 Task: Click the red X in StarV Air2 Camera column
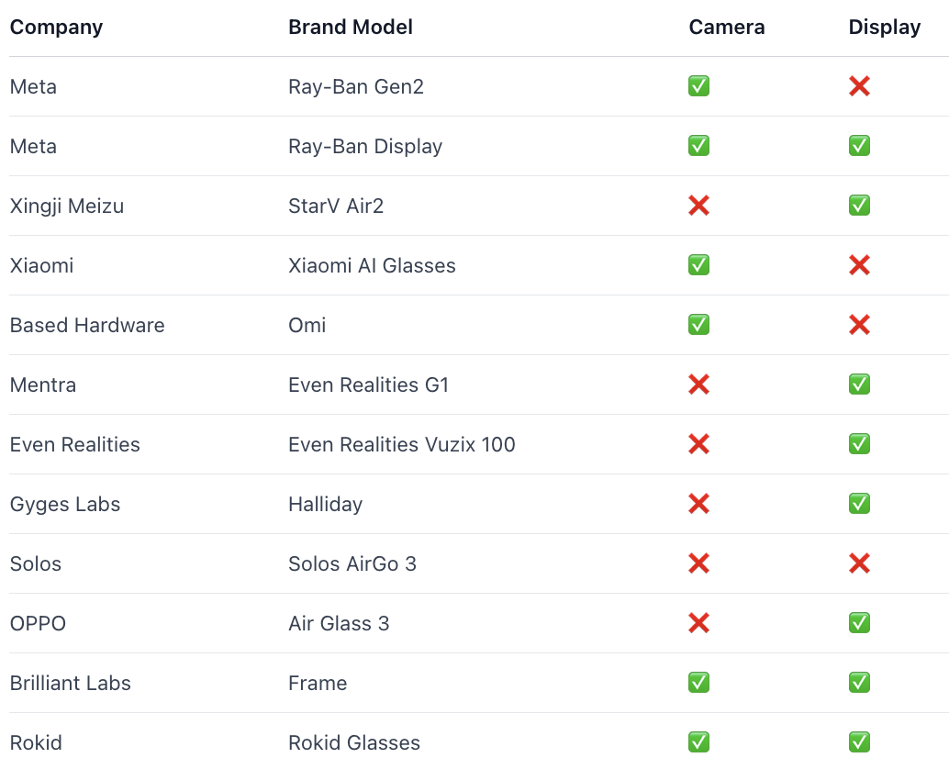coord(698,206)
